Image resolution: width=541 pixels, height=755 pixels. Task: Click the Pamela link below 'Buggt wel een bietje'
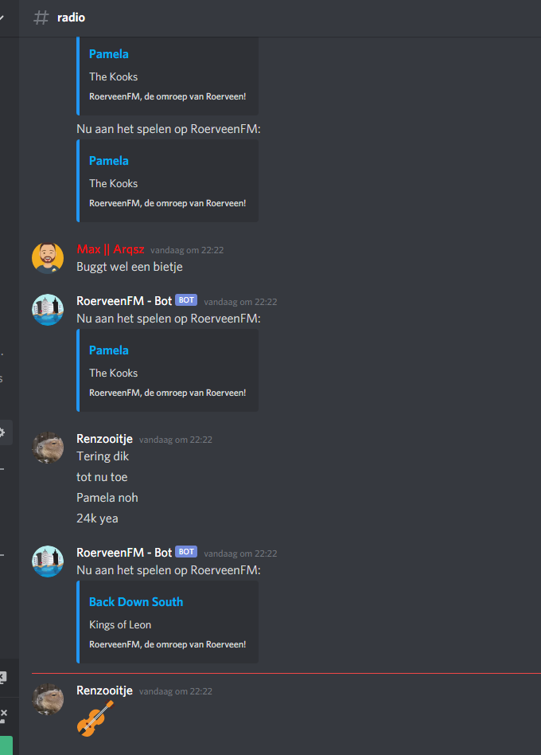109,350
